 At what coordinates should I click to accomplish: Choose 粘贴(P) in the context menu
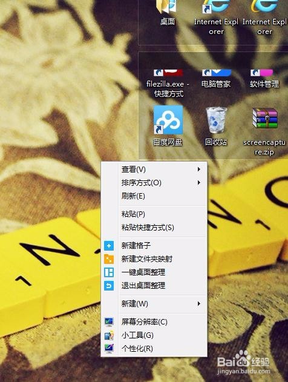154,214
